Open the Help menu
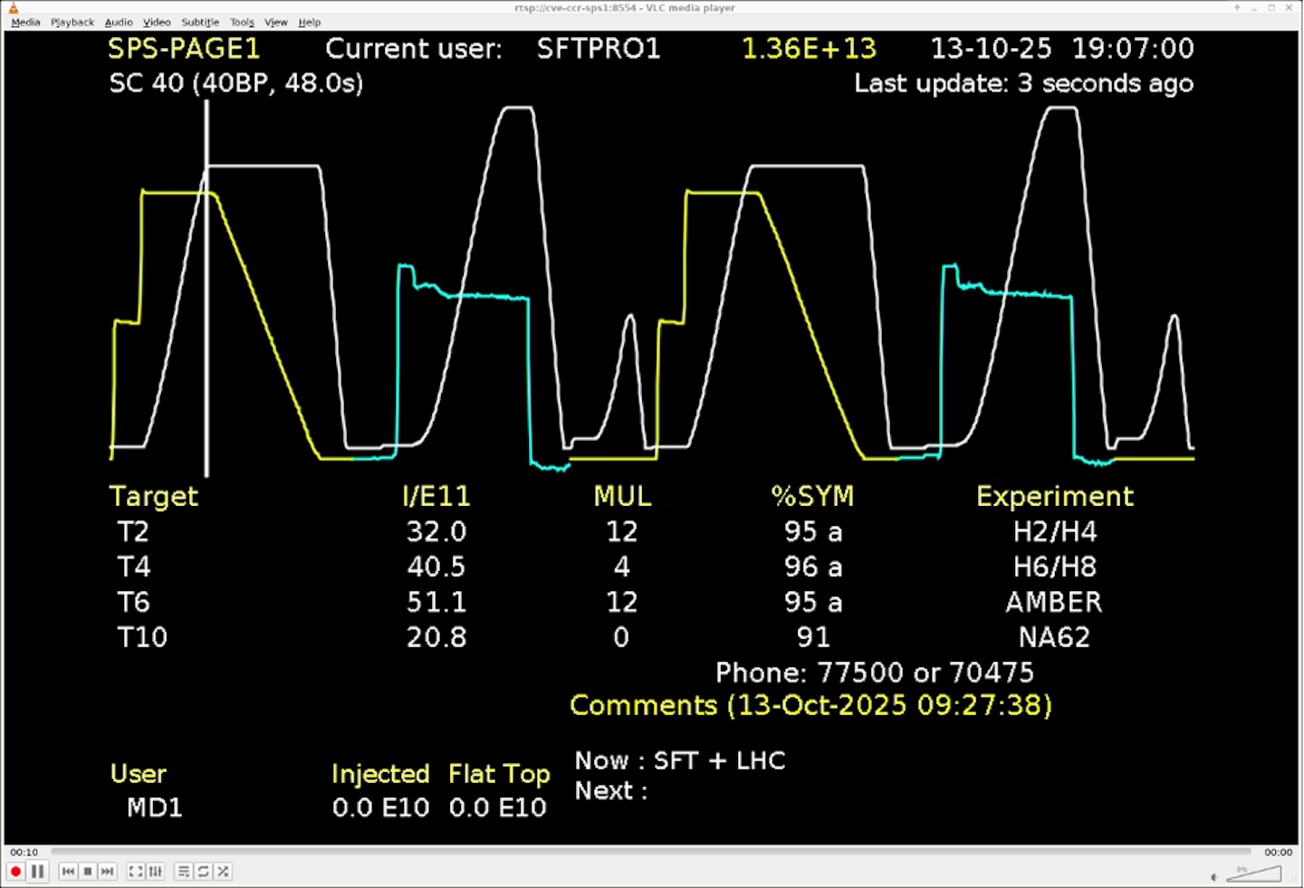 [310, 22]
